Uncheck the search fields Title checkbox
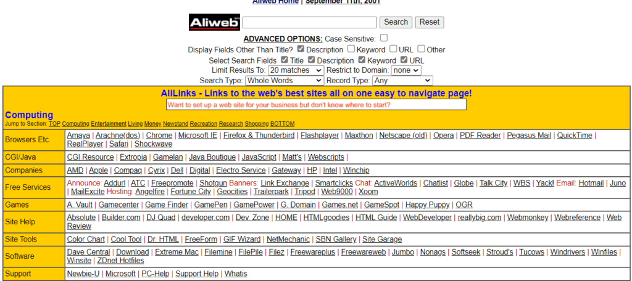 coord(284,60)
